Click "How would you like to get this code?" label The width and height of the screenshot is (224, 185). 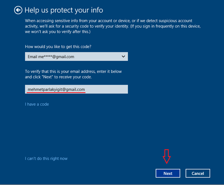[58, 47]
